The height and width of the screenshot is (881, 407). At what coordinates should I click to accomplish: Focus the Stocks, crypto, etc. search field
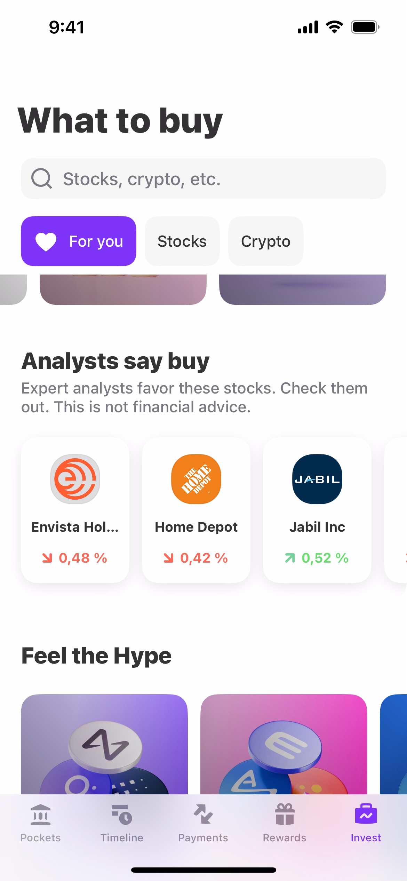tap(216, 178)
